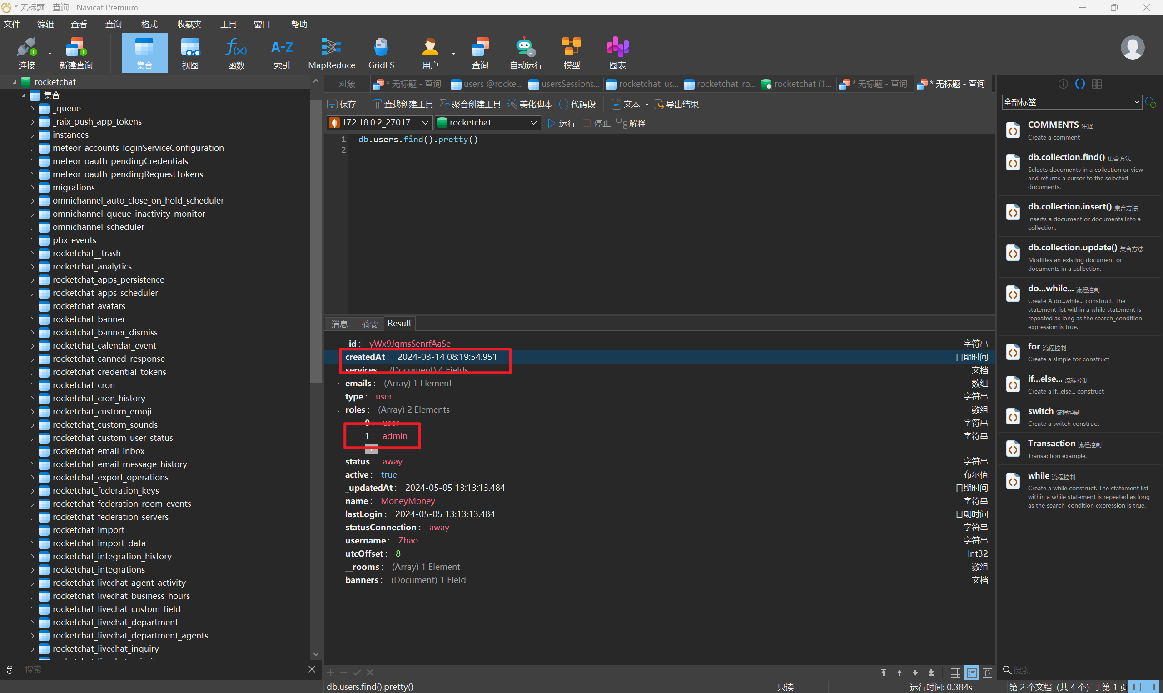Collapse the rocketchat database tree node
The width and height of the screenshot is (1163, 693).
(15, 82)
